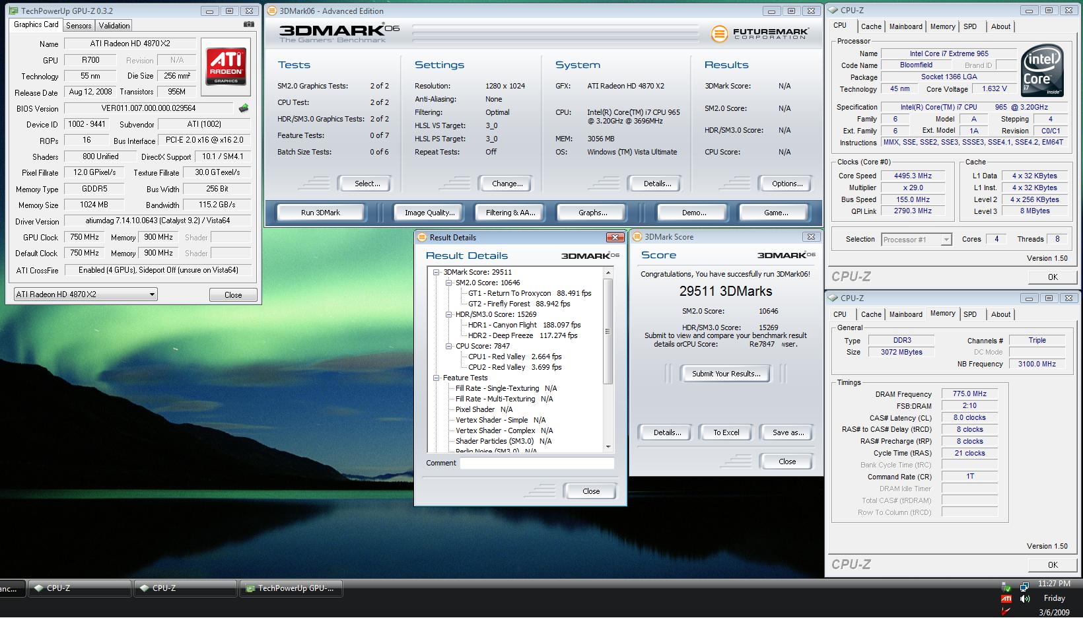1083x618 pixels.
Task: Close the Result Details window with red X
Action: [615, 237]
